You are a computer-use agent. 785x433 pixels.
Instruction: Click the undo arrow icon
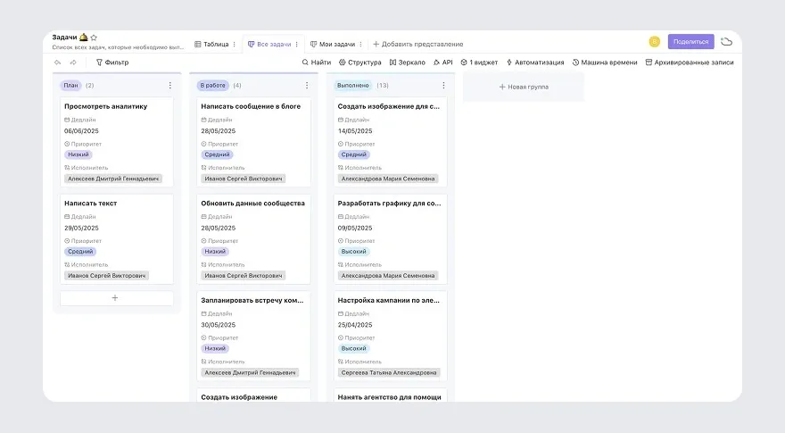point(58,62)
